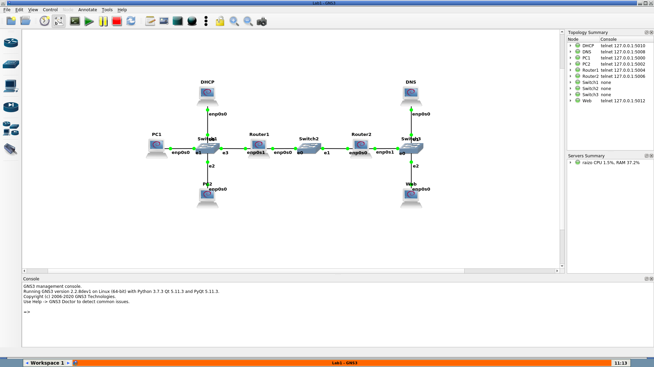Open console connect to all nodes
Screen dimensions: 654x367
point(75,21)
